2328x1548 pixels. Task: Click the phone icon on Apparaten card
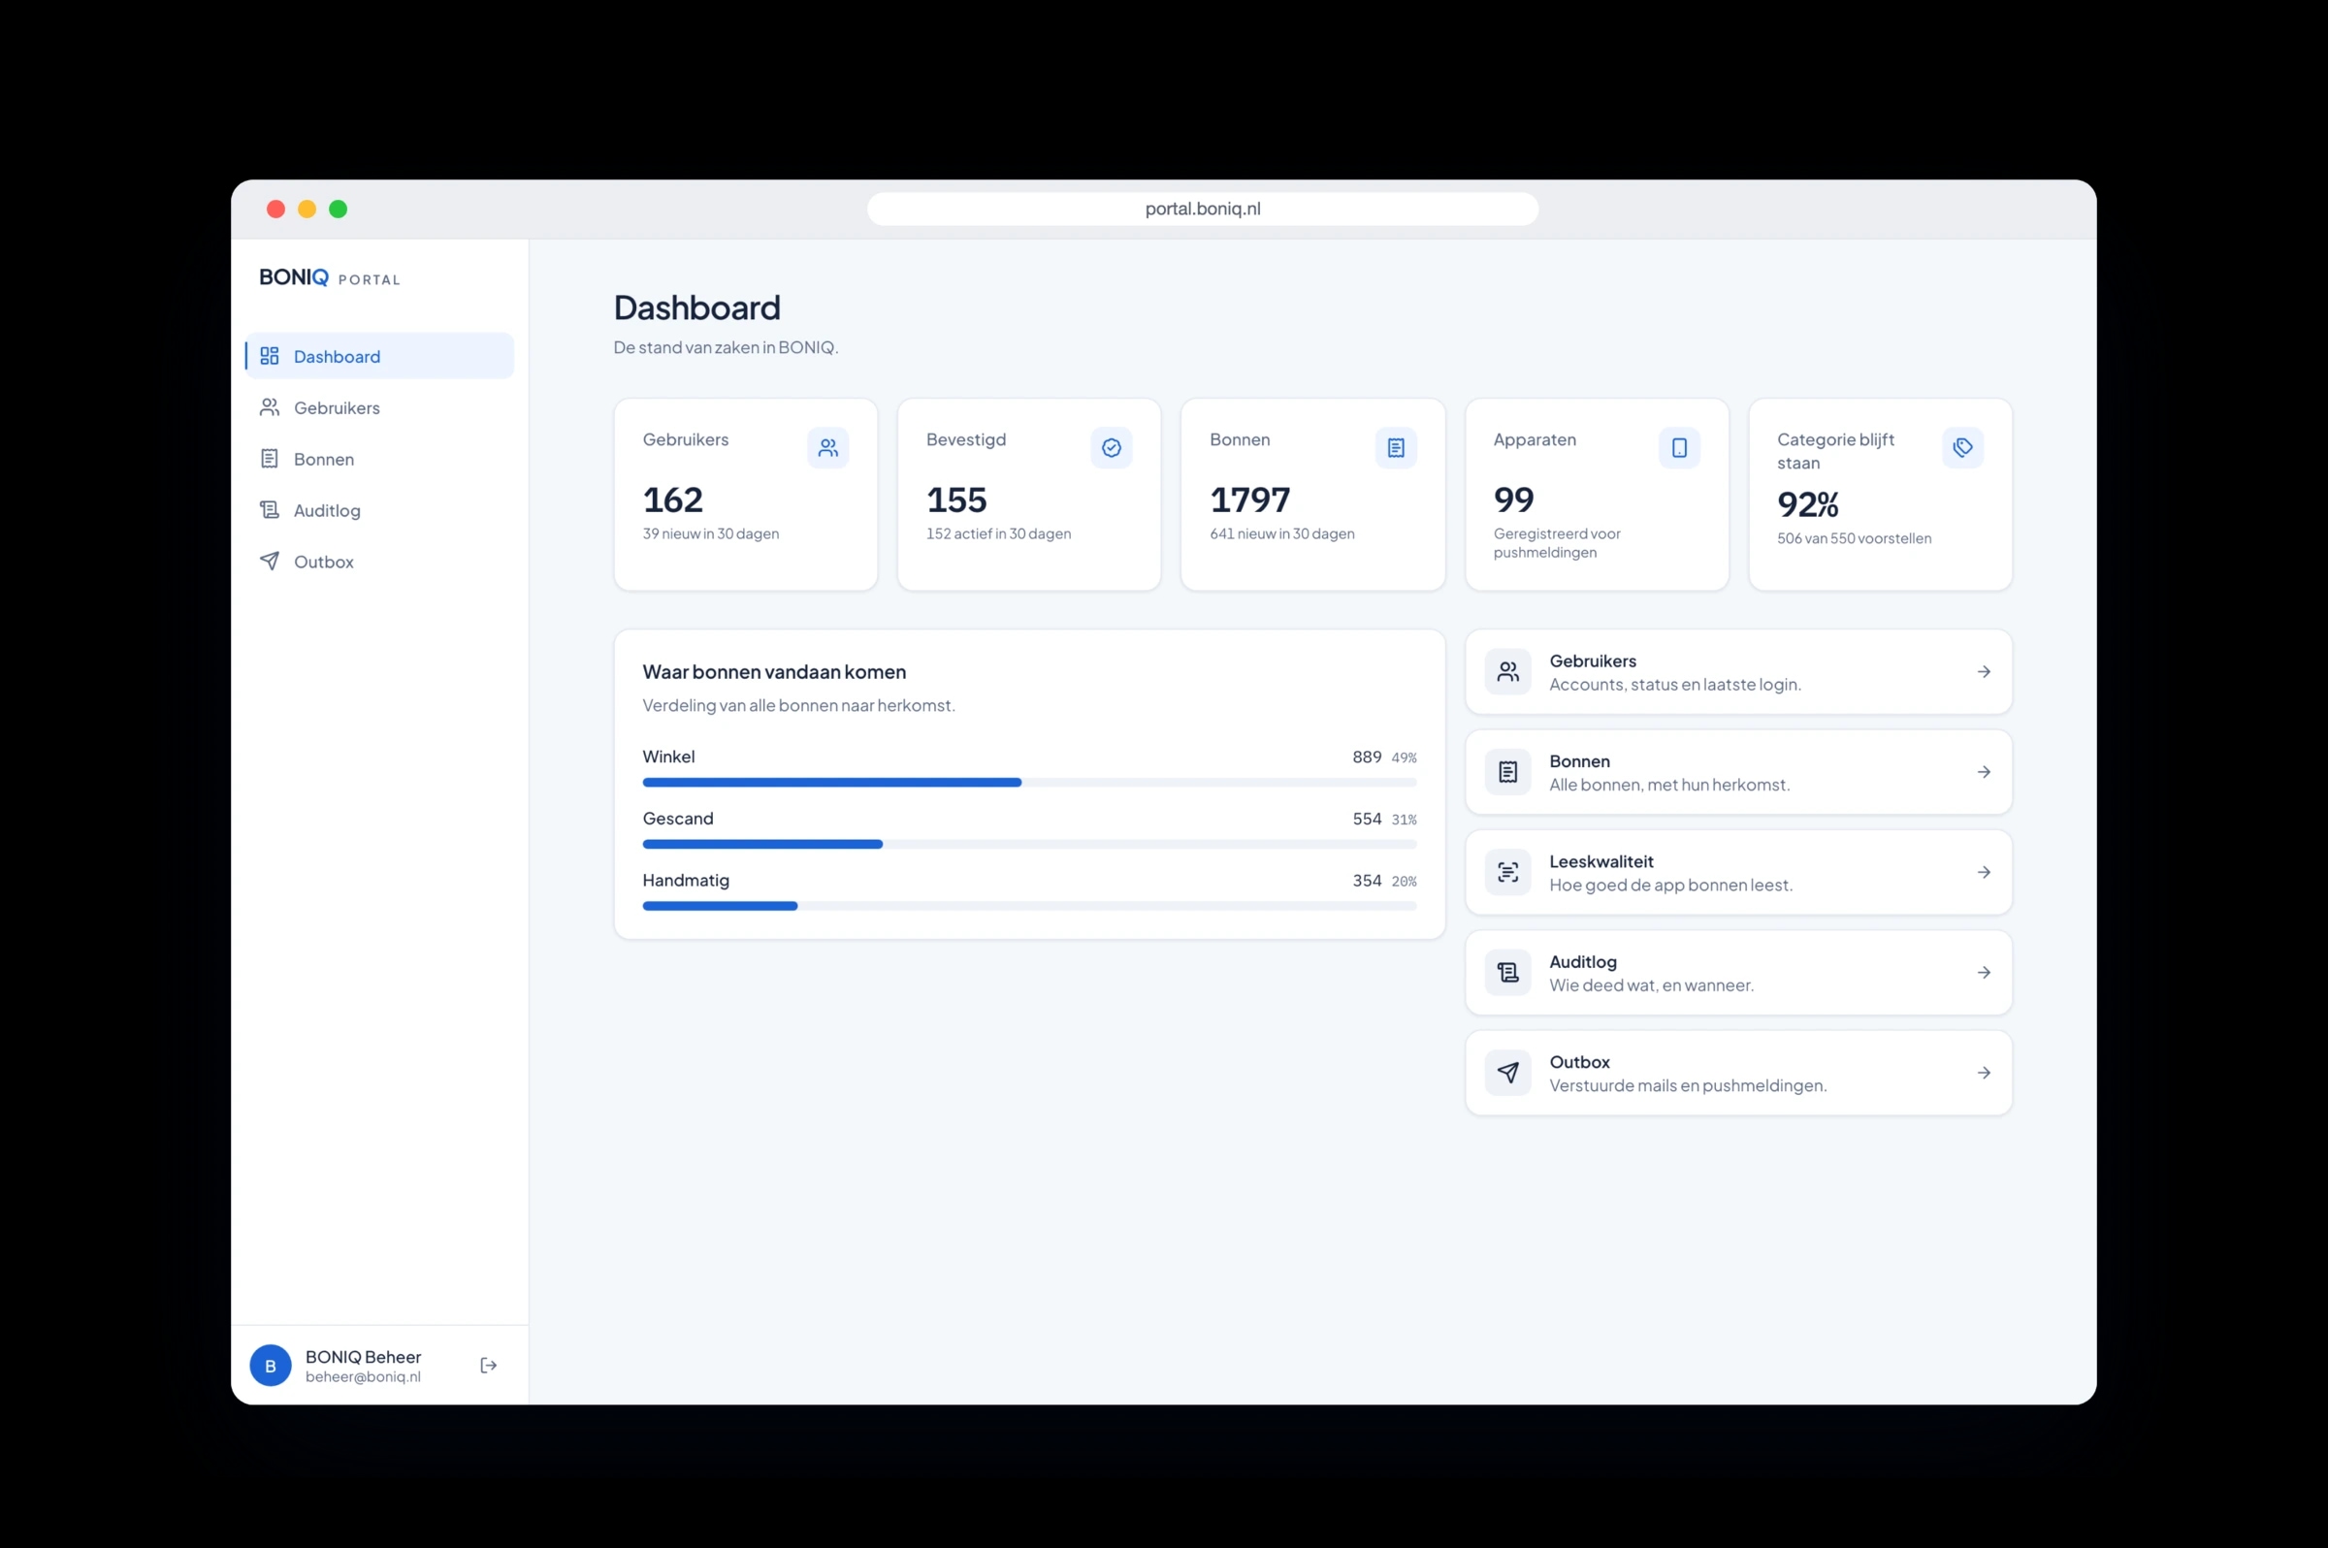point(1678,447)
